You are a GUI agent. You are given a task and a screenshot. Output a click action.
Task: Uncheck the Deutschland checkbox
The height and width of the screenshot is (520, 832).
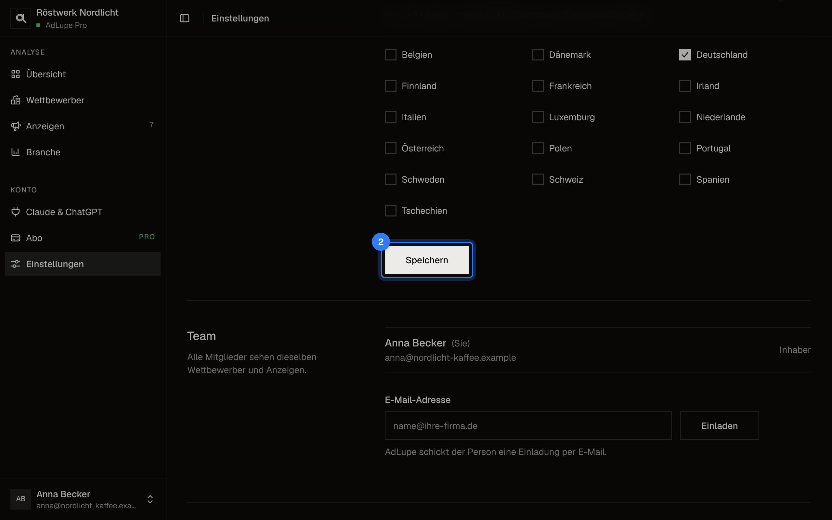(685, 55)
